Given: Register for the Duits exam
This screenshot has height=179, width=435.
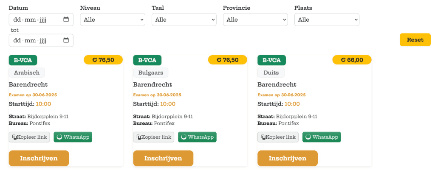Looking at the screenshot, I should pyautogui.click(x=287, y=158).
